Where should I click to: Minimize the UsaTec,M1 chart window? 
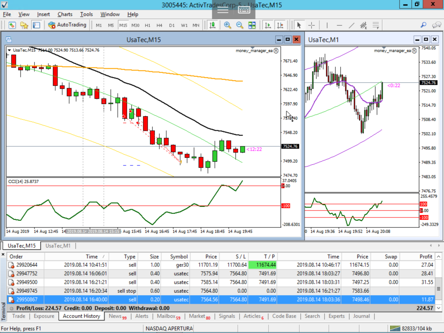tap(417, 39)
